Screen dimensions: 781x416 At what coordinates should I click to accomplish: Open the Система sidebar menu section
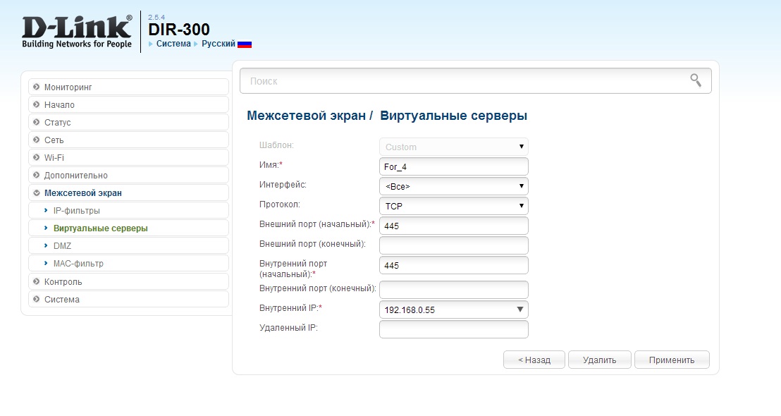point(128,299)
